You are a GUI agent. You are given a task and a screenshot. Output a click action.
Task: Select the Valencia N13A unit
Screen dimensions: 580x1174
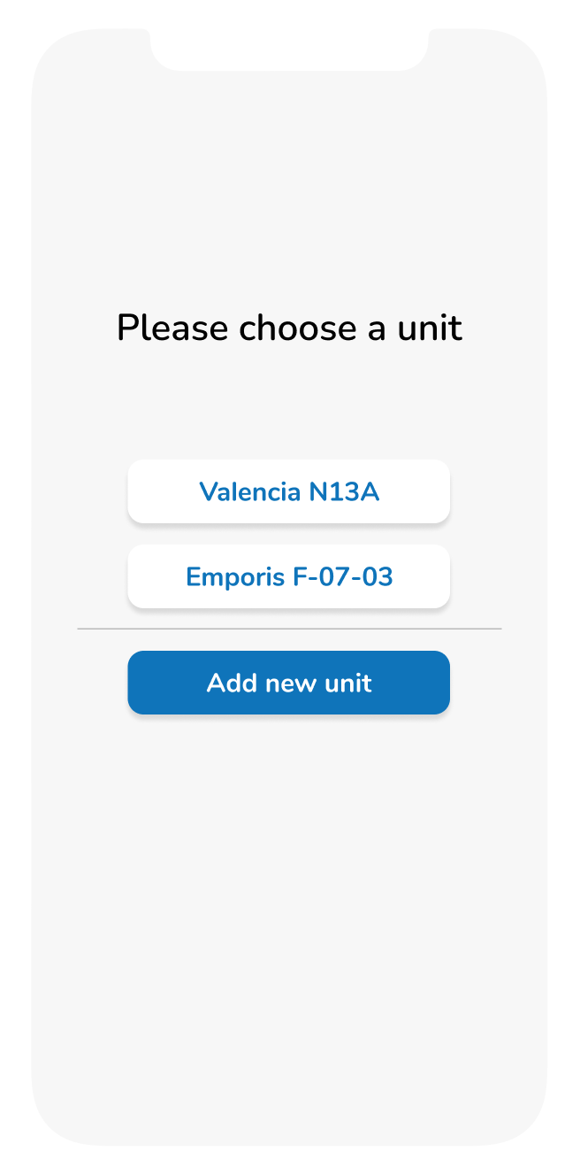point(289,491)
